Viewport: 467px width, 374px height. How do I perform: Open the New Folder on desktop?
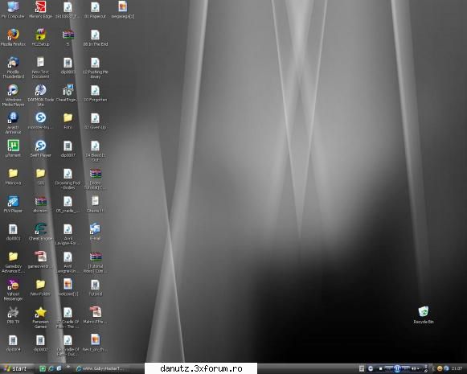coord(40,287)
